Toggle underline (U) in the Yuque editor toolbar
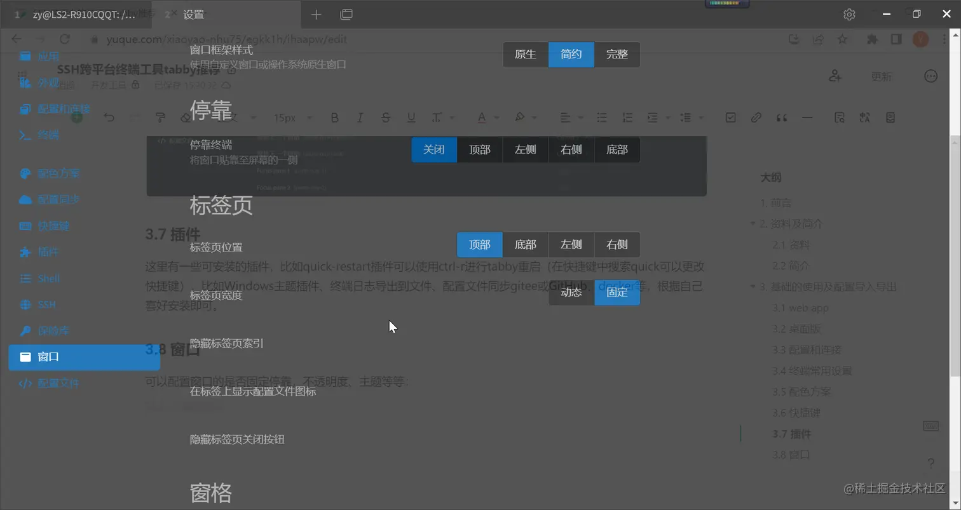The image size is (961, 510). tap(411, 117)
